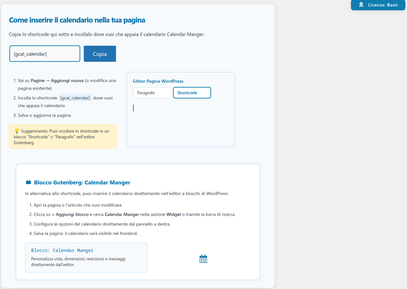Focus the [gcal_calendar] shortcode input field
The image size is (407, 289).
[44, 54]
